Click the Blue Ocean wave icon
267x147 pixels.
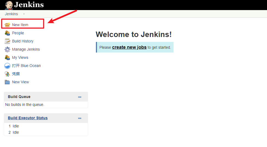click(7, 66)
